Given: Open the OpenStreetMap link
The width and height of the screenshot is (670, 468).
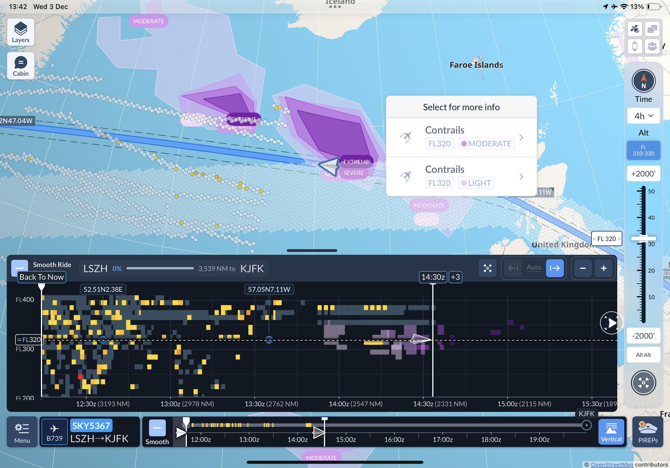Looking at the screenshot, I should coord(612,464).
